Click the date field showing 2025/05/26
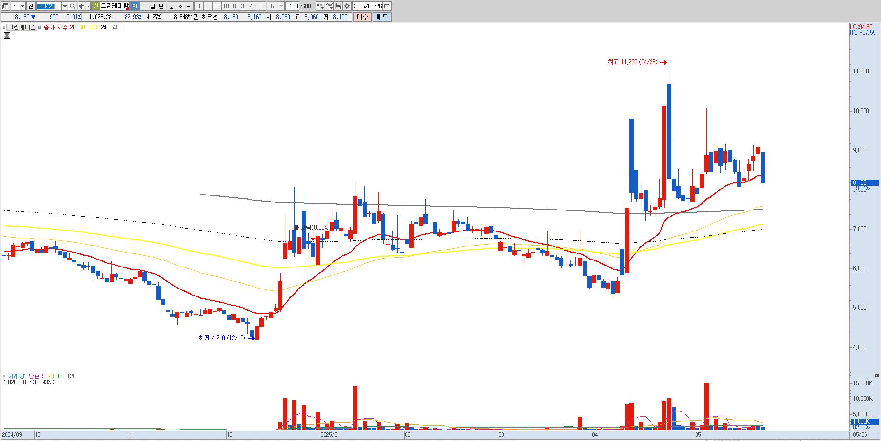The image size is (881, 441). point(368,6)
